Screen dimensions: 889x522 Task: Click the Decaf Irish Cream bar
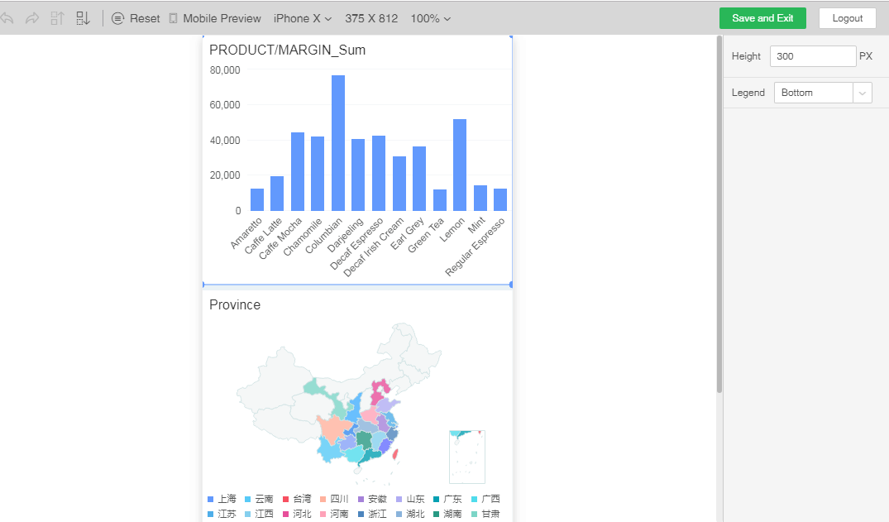pos(399,184)
